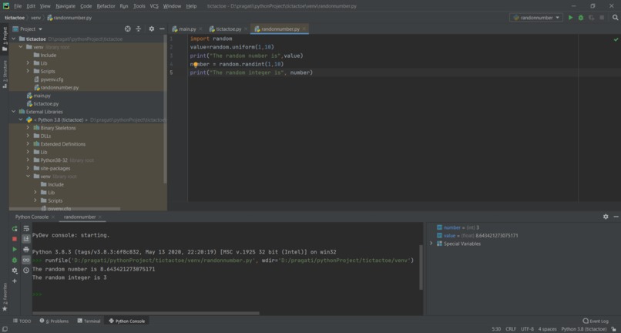This screenshot has width=621, height=333.
Task: Open the File menu
Action: pos(18,6)
